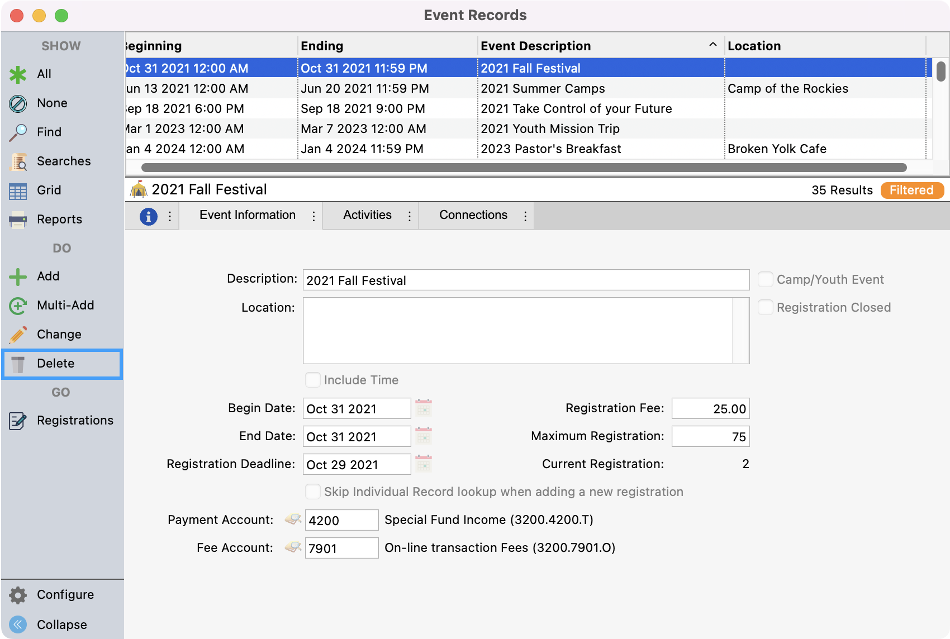Enable the Camp/Youth Event checkbox
The image size is (950, 639).
tap(765, 279)
